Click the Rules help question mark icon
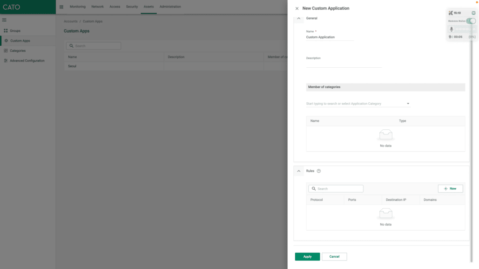479x269 pixels. 319,170
